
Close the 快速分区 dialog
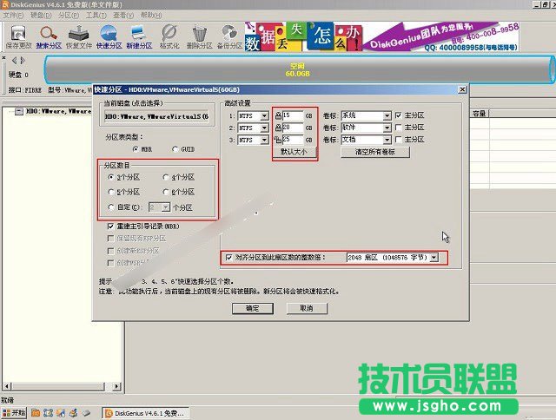pos(462,89)
